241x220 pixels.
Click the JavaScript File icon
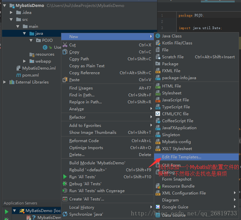coord(158,100)
